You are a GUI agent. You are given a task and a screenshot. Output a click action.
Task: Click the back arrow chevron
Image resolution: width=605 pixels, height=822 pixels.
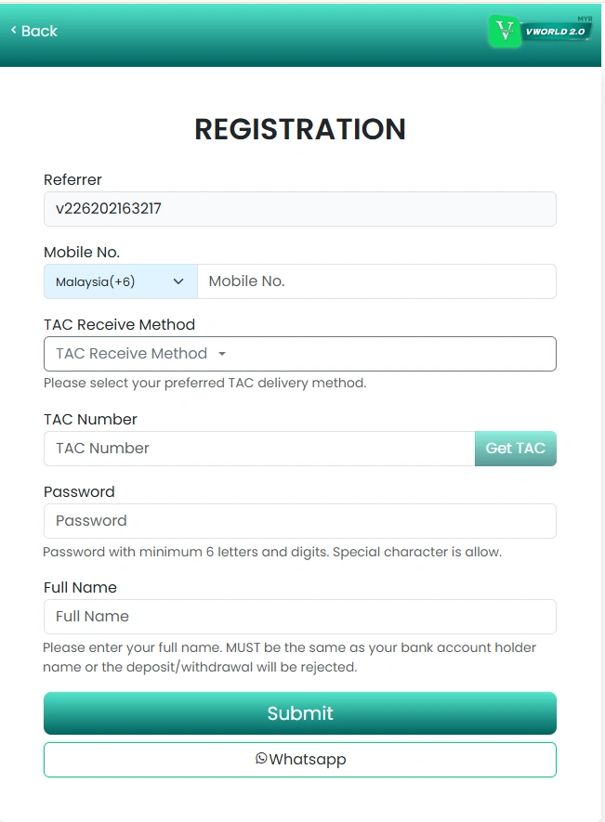[x=12, y=30]
